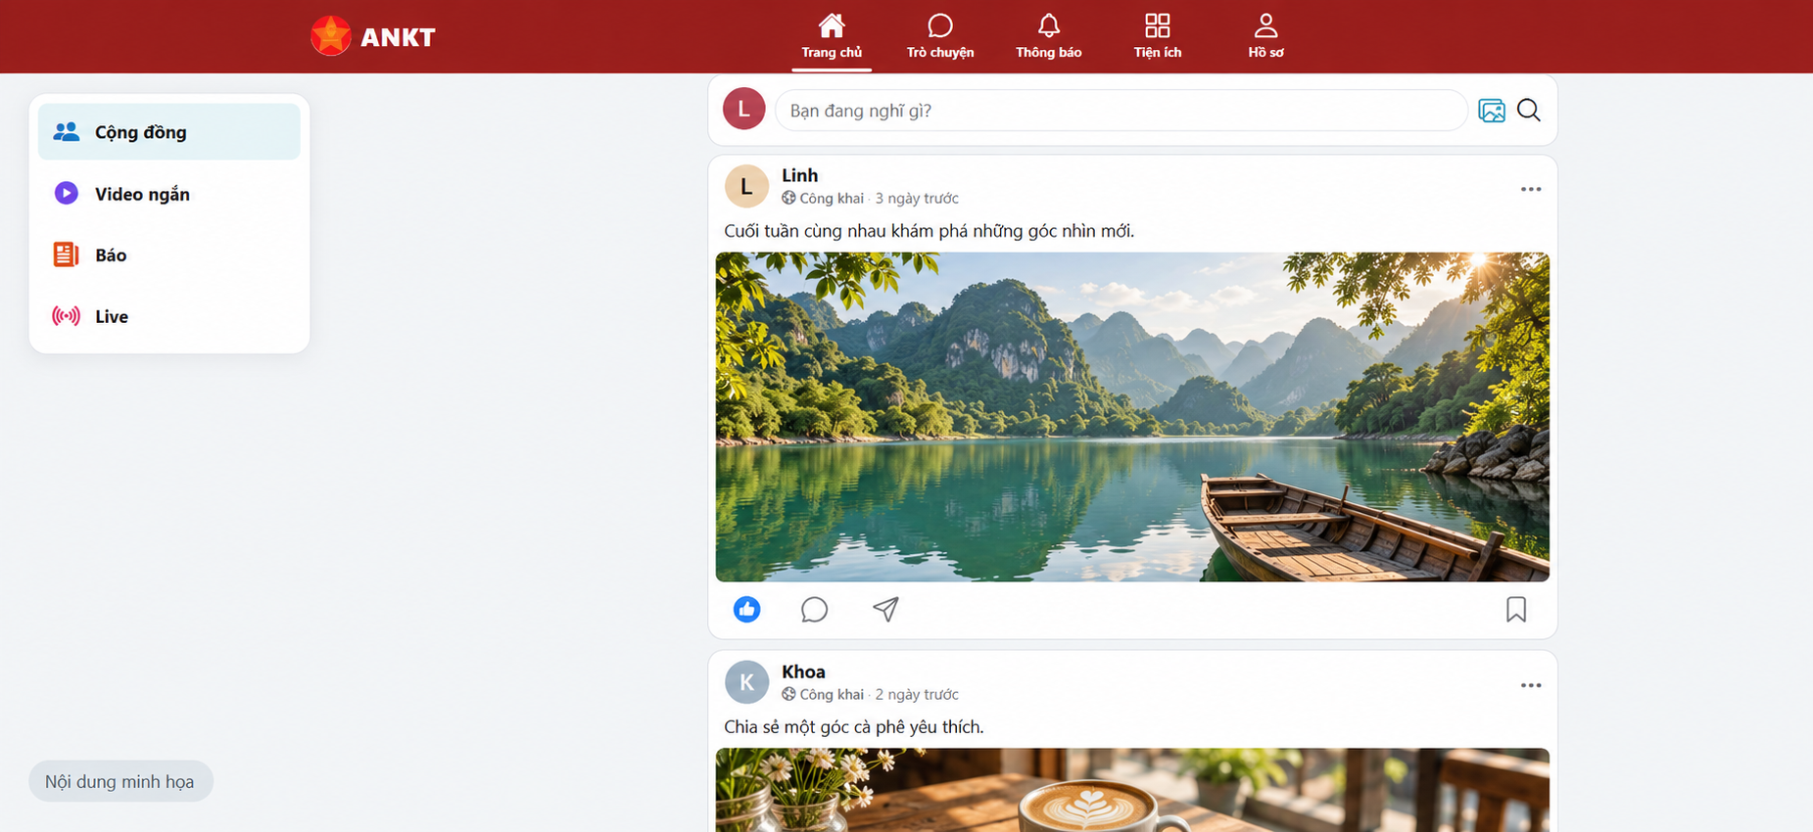This screenshot has height=832, width=1813.
Task: Focus the 'Bạn đang nghĩ gì?' input
Action: (x=1121, y=111)
